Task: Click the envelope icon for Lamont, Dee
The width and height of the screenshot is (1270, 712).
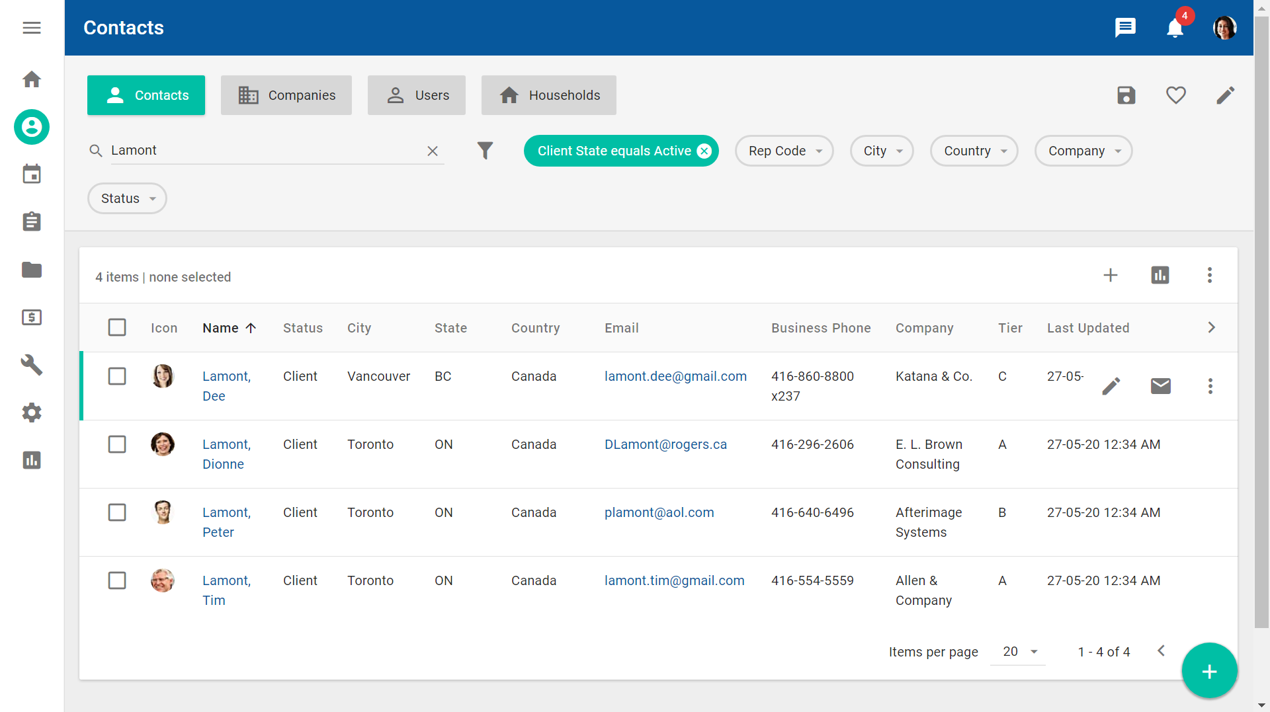Action: (1160, 386)
